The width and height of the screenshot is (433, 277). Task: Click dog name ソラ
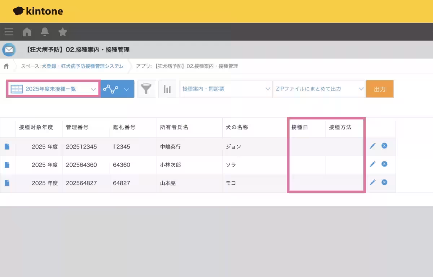pyautogui.click(x=231, y=165)
